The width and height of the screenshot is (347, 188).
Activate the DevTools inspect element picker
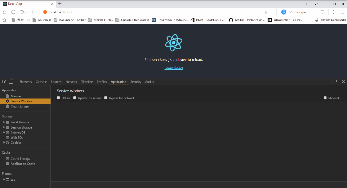pos(4,82)
